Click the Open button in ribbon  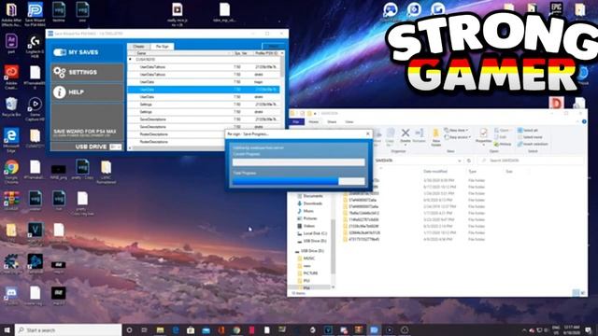tap(503, 131)
